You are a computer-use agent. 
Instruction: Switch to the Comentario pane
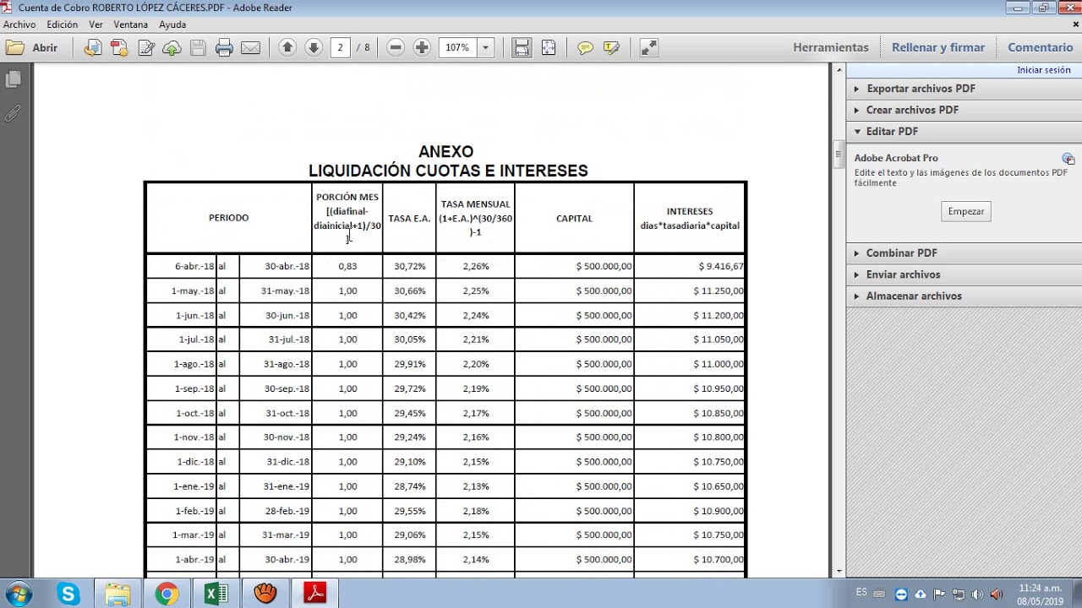pyautogui.click(x=1040, y=47)
